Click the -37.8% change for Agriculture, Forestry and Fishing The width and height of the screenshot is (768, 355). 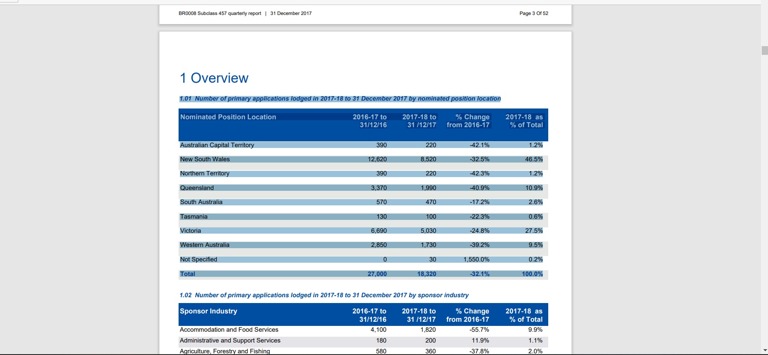[479, 351]
